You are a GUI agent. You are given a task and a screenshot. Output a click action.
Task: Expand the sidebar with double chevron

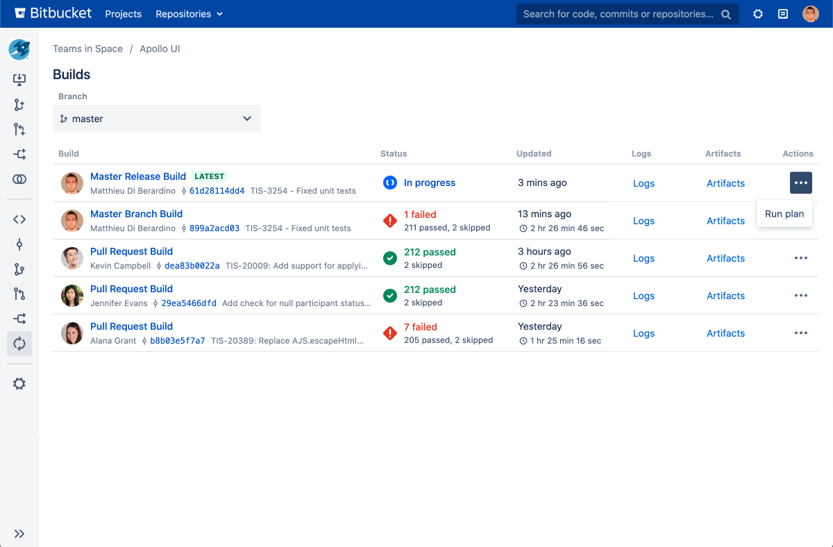pyautogui.click(x=19, y=534)
